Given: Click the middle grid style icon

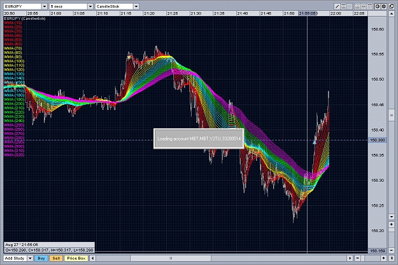Looking at the screenshot, I should [364, 6].
